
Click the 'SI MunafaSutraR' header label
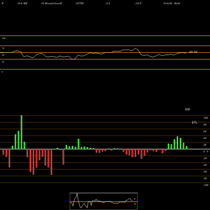52,3
